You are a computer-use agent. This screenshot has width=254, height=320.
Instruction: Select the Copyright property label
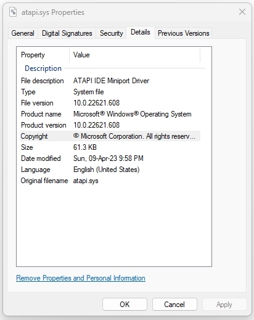click(x=34, y=136)
